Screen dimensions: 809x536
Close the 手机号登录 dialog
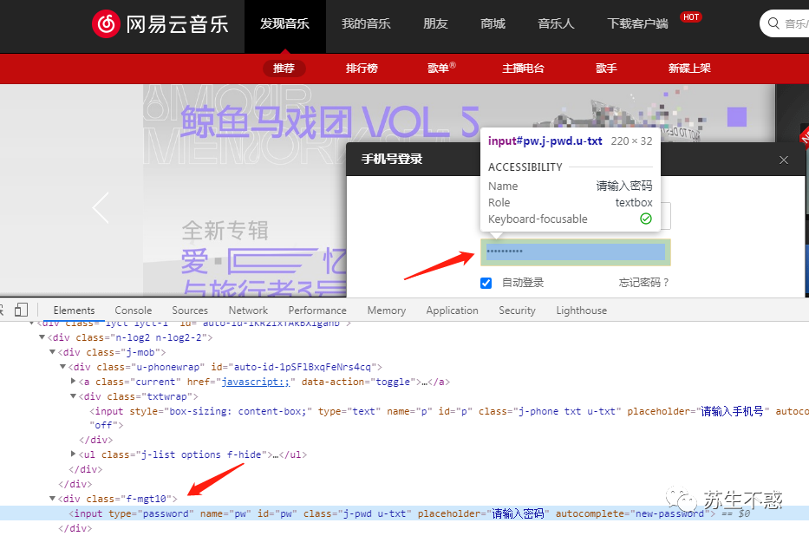tap(784, 160)
